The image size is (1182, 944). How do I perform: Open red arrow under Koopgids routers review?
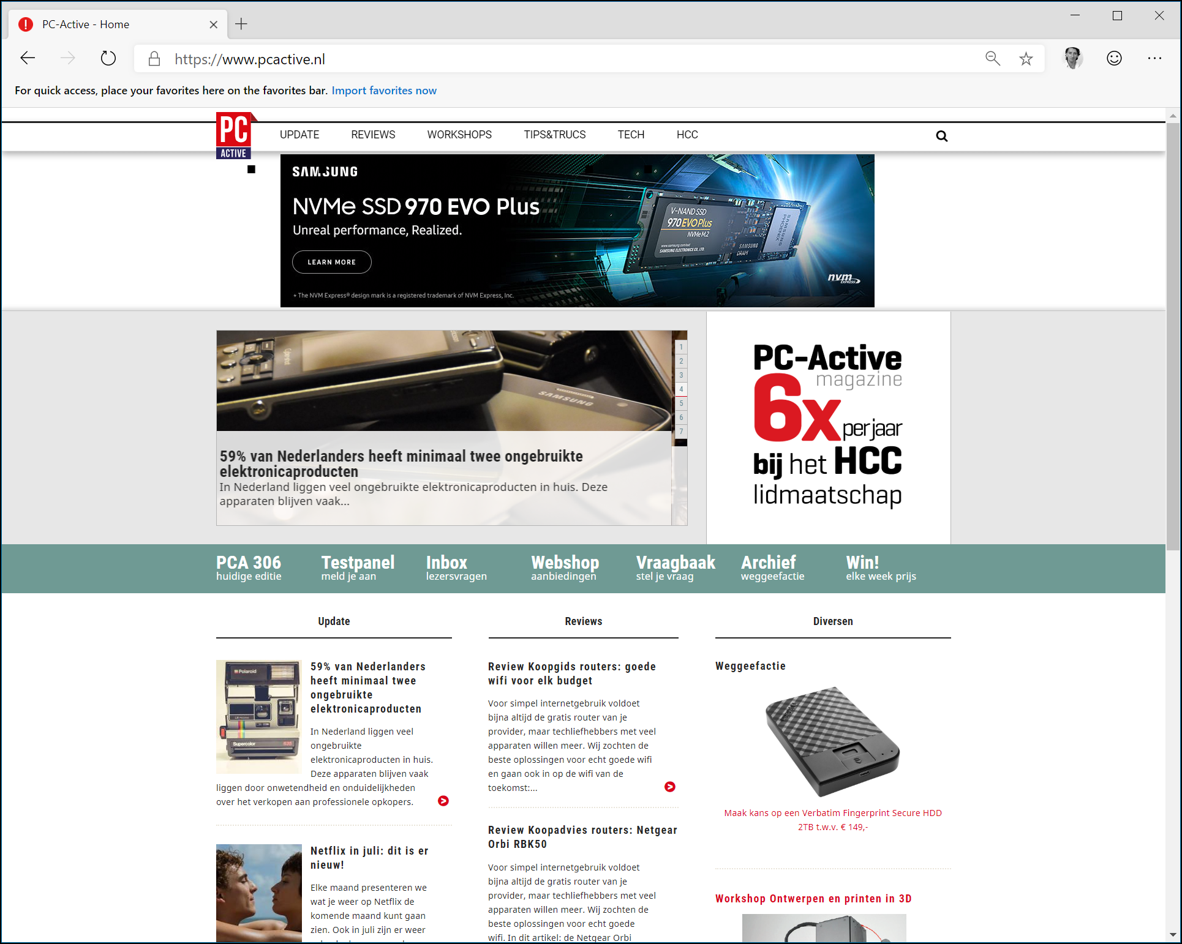tap(670, 787)
